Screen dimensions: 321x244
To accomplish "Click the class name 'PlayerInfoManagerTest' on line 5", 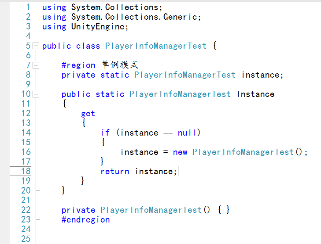I will tap(156, 46).
